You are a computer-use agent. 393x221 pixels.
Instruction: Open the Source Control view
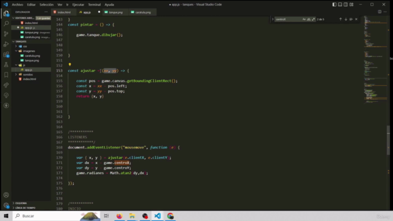point(6,34)
